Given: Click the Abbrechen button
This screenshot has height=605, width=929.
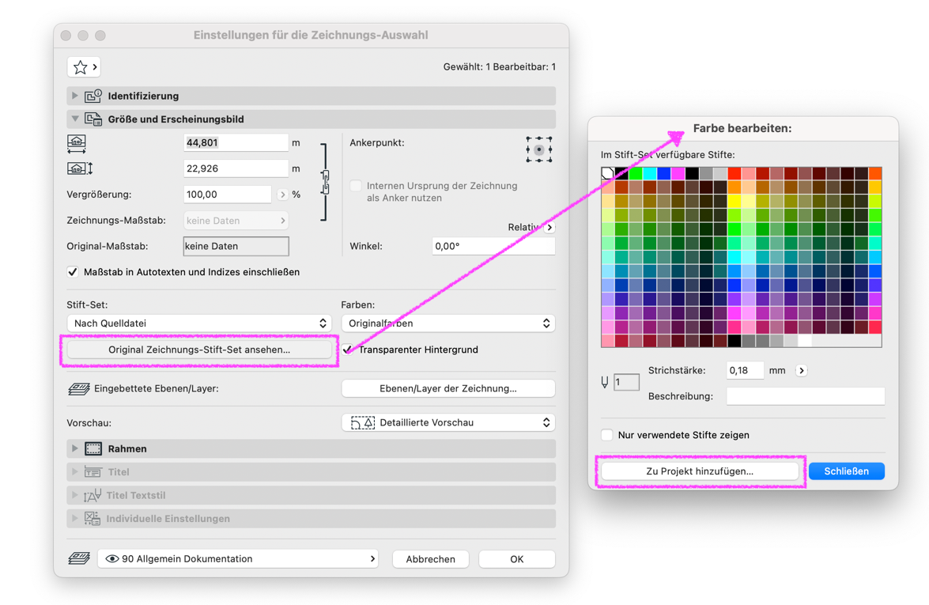Looking at the screenshot, I should 431,559.
